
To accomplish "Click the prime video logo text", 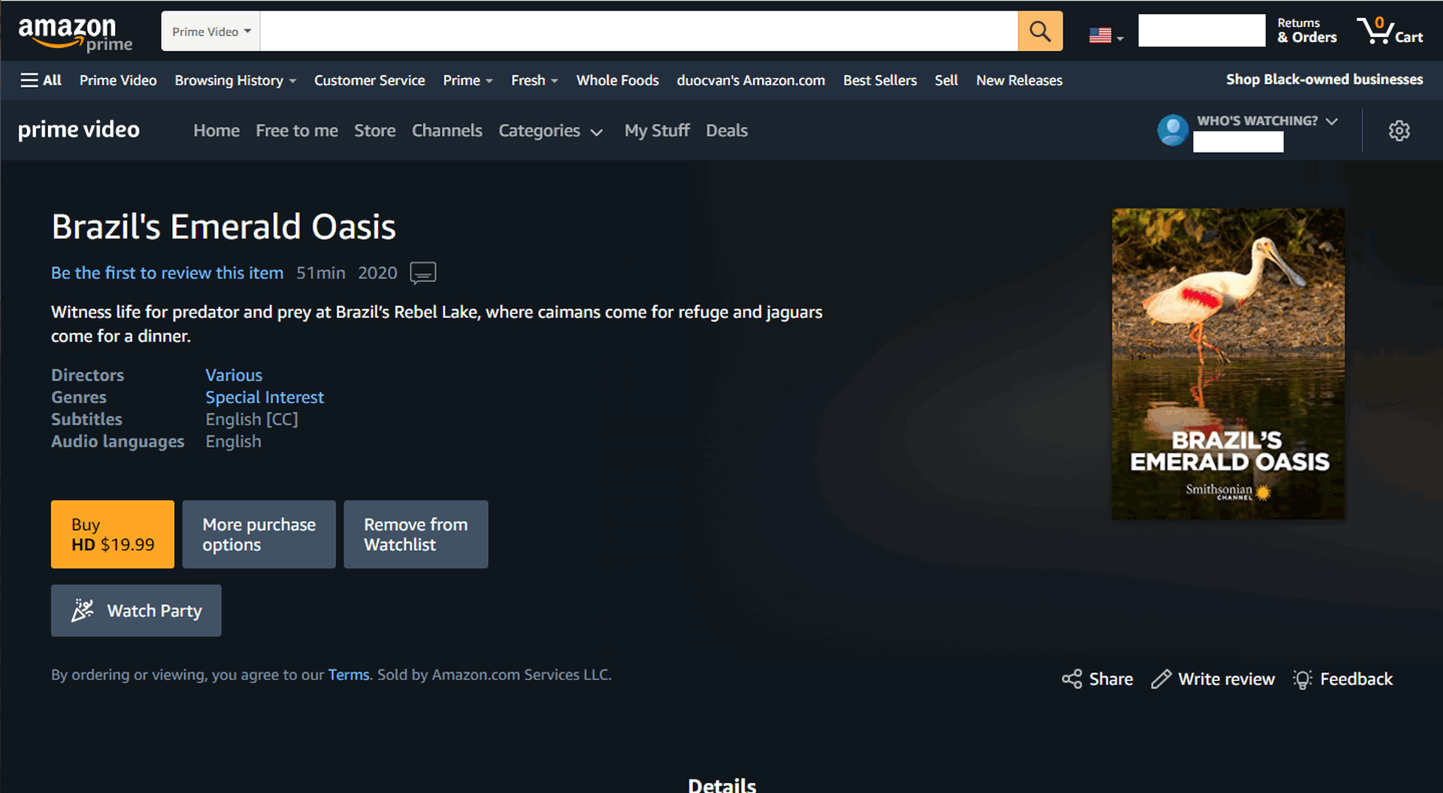I will (79, 130).
